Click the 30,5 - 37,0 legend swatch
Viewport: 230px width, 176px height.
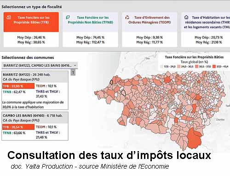coord(197,66)
